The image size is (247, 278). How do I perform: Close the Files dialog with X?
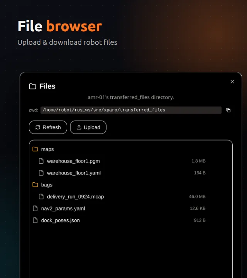[x=232, y=82]
